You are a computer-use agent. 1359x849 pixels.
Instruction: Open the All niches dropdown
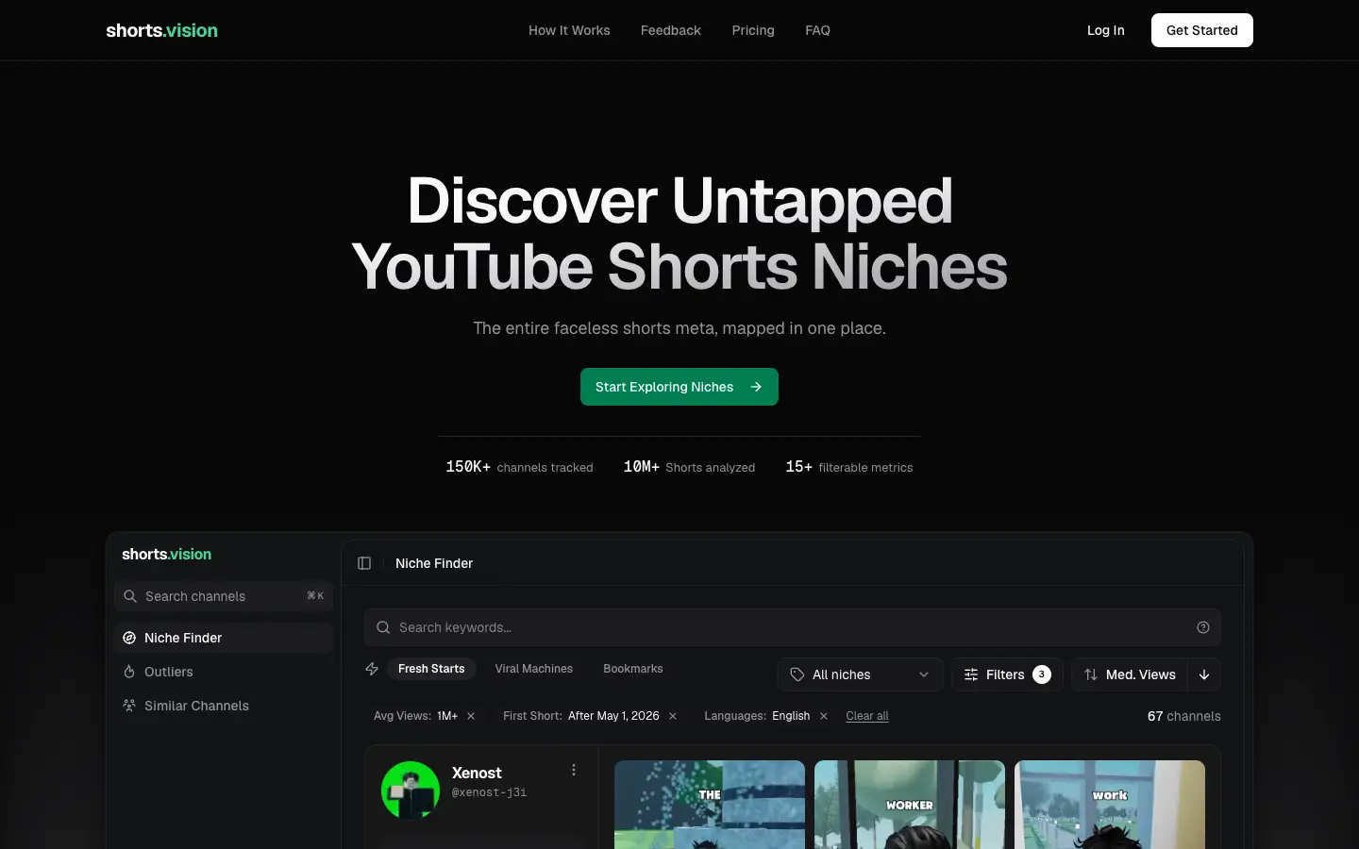pyautogui.click(x=861, y=674)
